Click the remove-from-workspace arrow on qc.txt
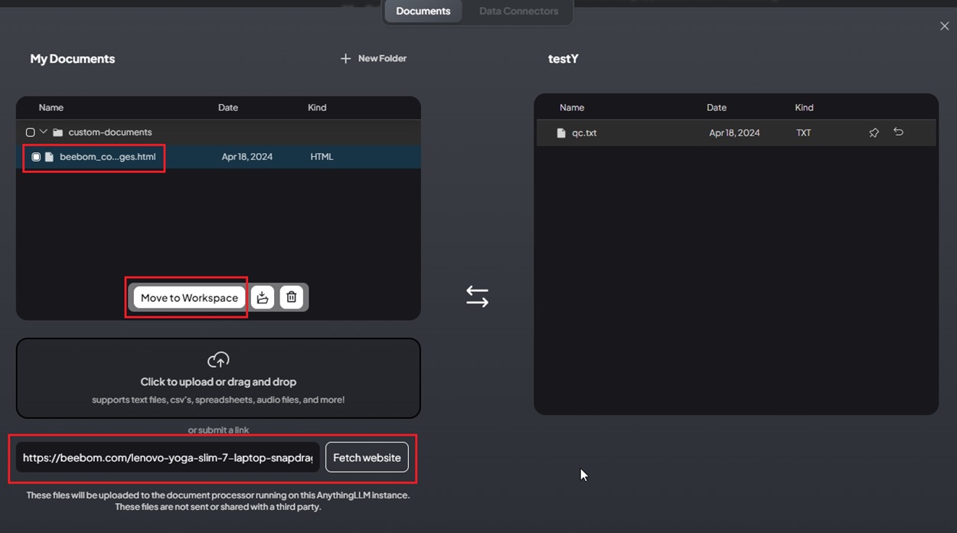The image size is (957, 533). coord(898,132)
